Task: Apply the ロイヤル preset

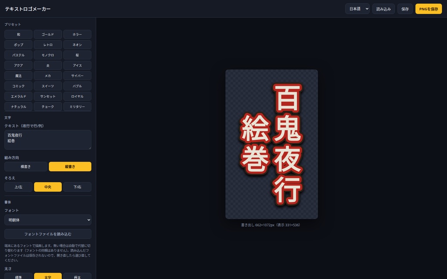Action: coord(77,96)
